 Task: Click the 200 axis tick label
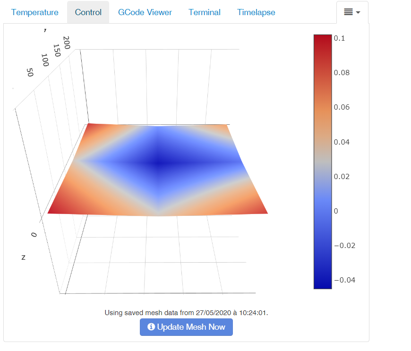click(67, 43)
